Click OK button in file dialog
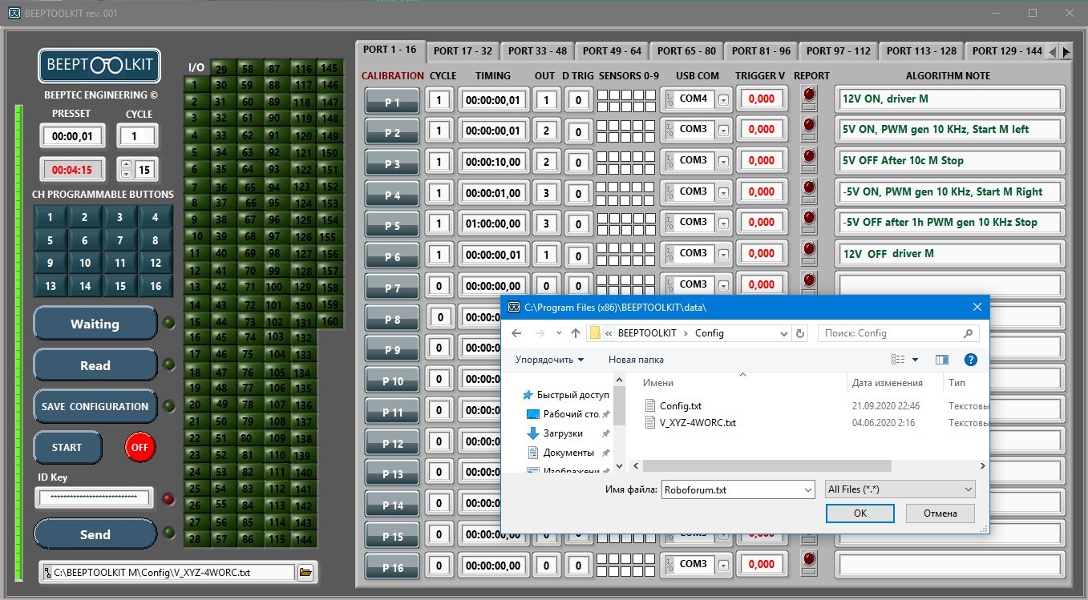 coord(859,513)
